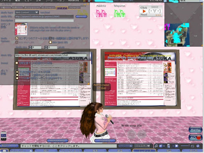Screen dimensions: 204x153
Task: Click the Stand Up button
Action: click(x=105, y=140)
